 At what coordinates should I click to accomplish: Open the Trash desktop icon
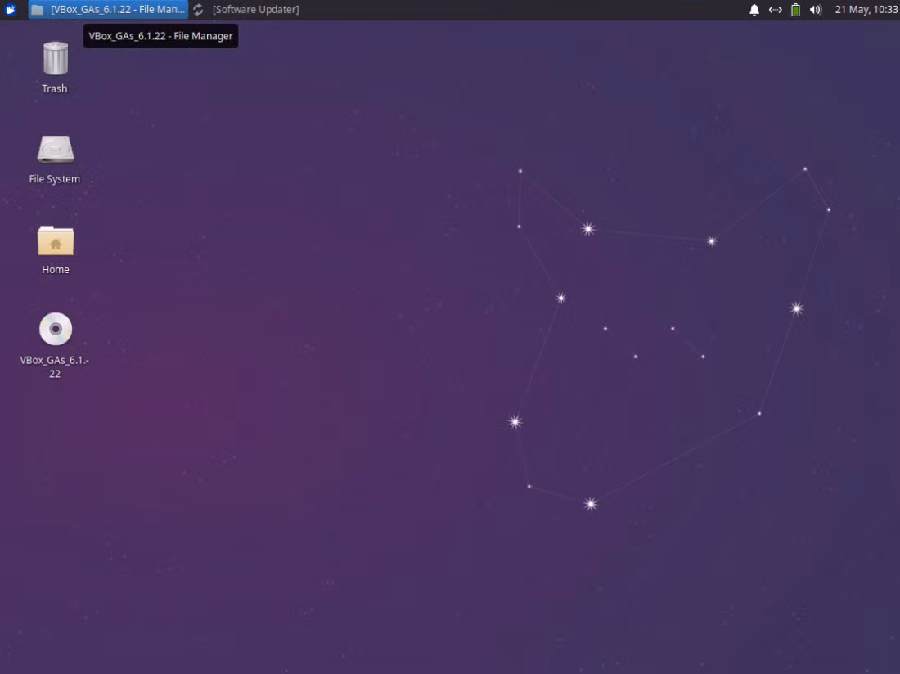(x=55, y=59)
